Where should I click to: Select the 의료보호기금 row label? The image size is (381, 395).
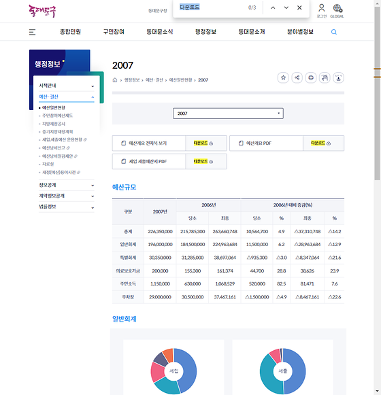click(x=128, y=271)
